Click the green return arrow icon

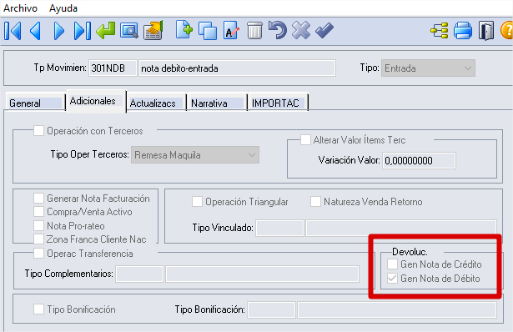[x=106, y=30]
